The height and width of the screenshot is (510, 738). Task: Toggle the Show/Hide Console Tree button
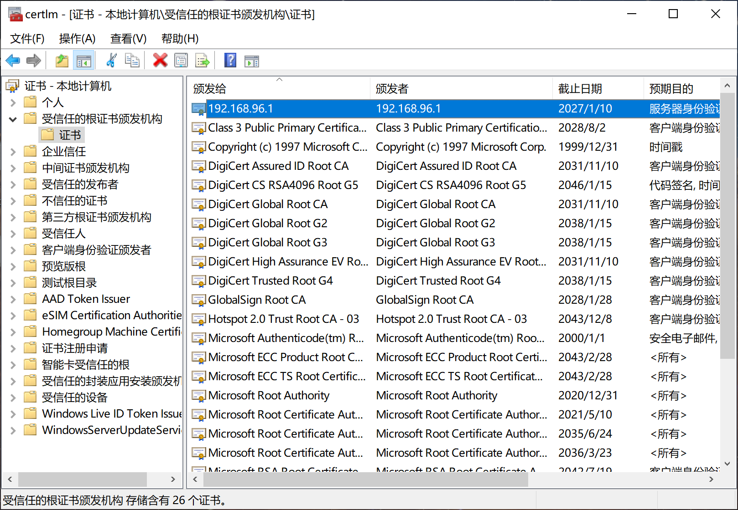83,61
